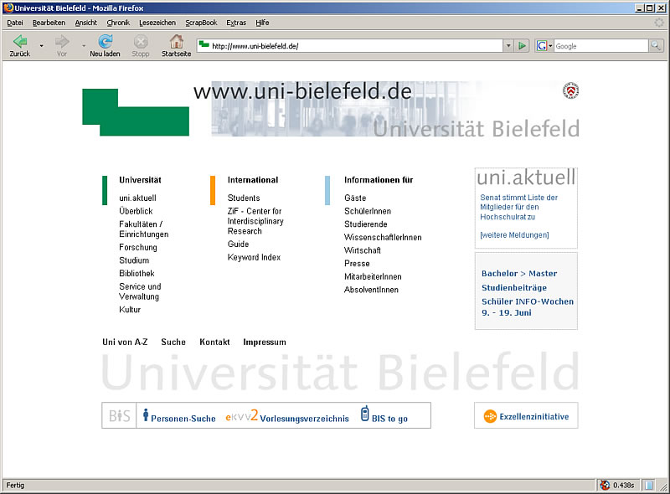Click the green Go arrow beside address bar
Screen dimensions: 670x494
(522, 46)
